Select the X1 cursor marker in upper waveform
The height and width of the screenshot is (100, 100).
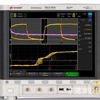click(x=45, y=43)
